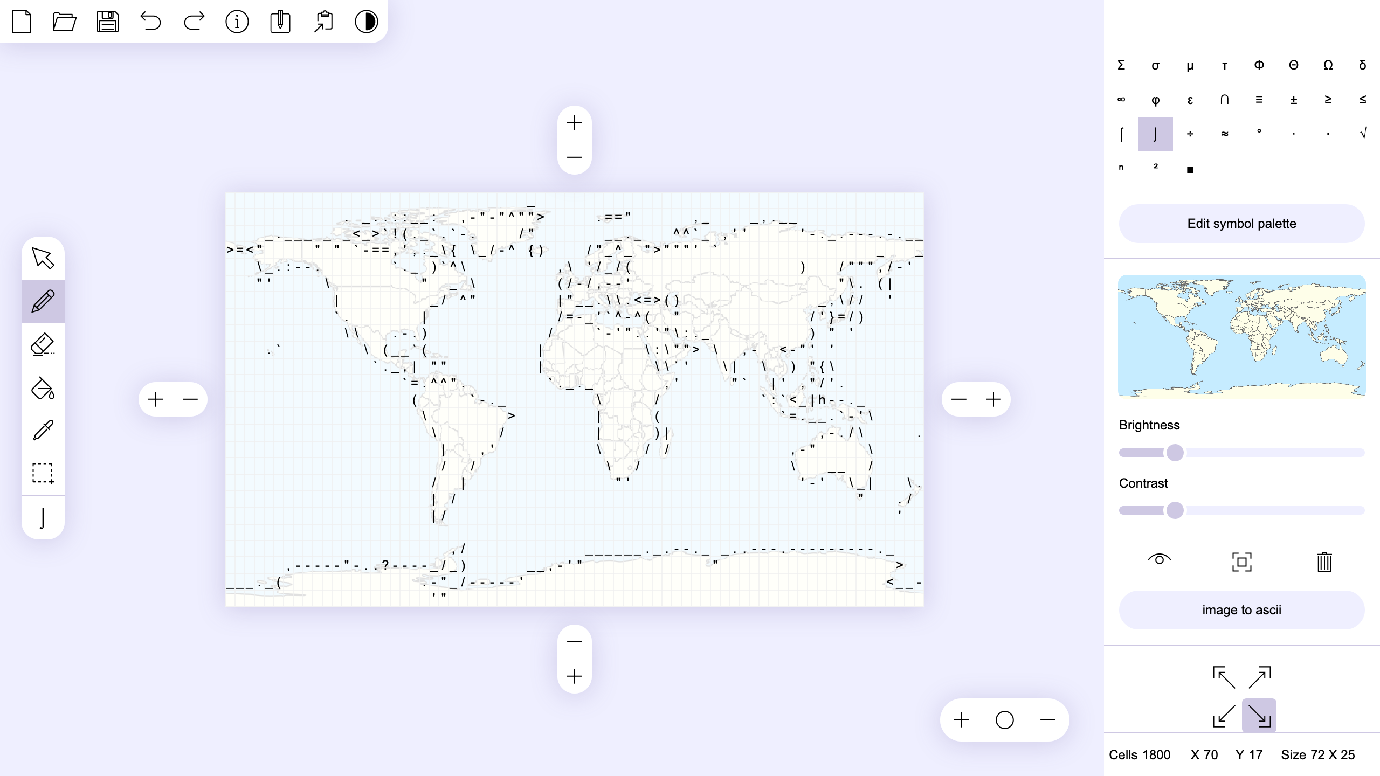The width and height of the screenshot is (1380, 776).
Task: Click the save icon in toolbar
Action: tap(107, 21)
